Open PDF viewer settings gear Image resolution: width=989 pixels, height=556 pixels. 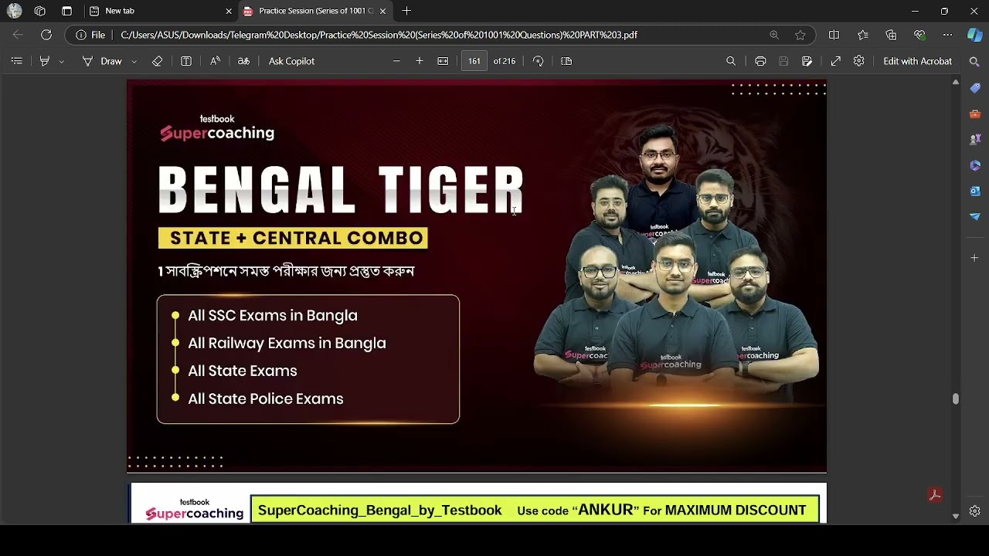858,61
